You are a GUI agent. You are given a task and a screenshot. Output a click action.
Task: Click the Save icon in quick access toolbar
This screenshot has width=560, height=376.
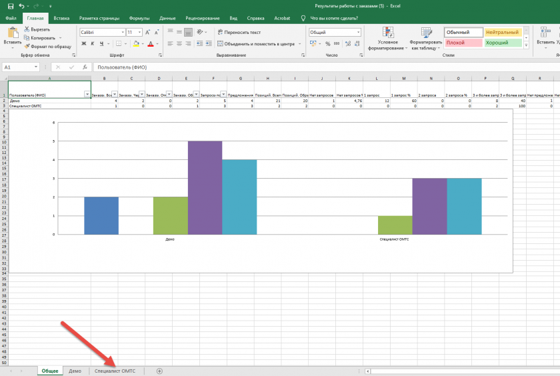point(11,5)
